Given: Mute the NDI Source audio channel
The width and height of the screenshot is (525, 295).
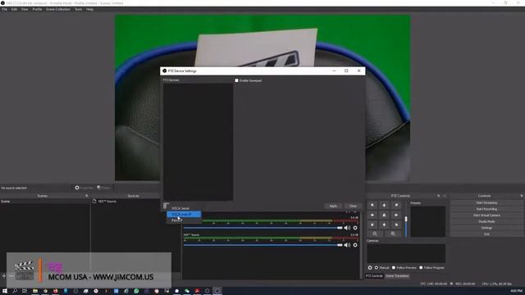Looking at the screenshot, I should [x=347, y=245].
